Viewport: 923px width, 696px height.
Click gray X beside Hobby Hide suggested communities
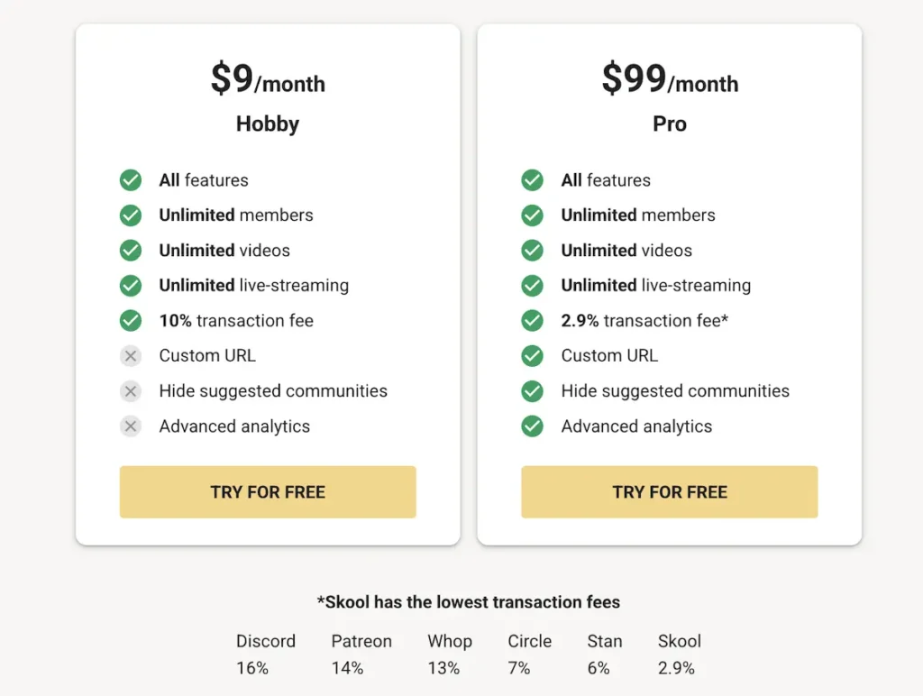tap(131, 391)
